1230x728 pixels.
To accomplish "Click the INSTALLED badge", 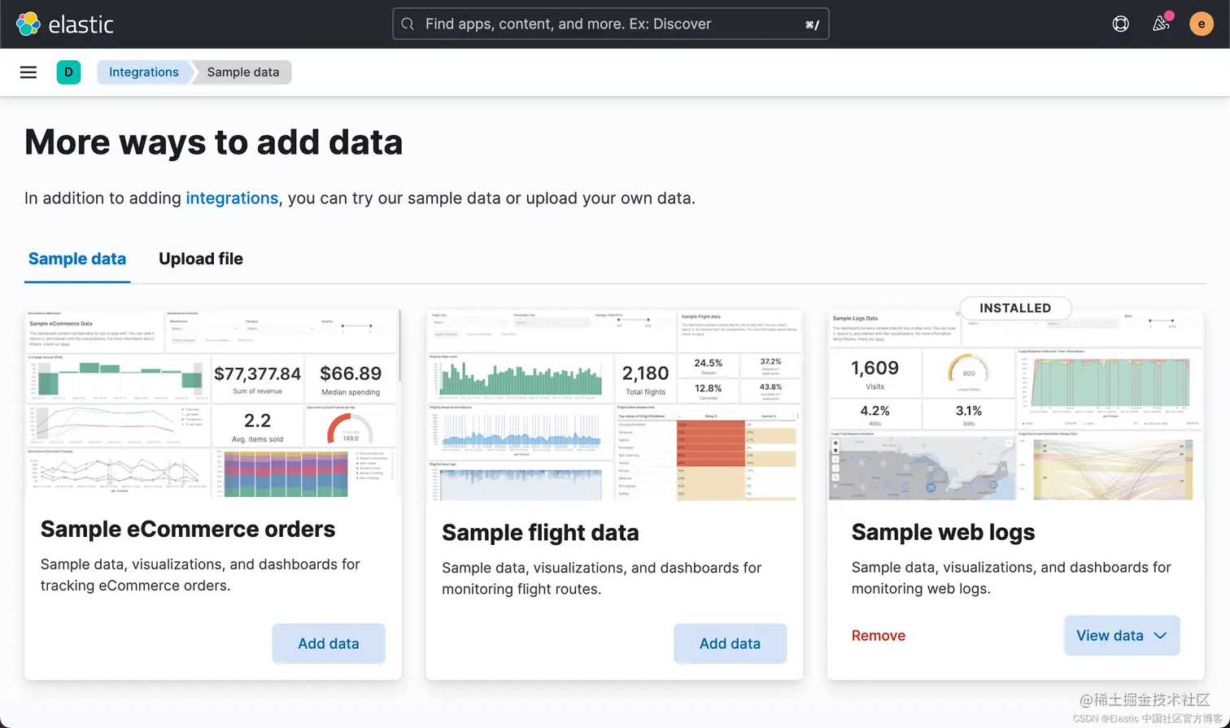I will [1015, 308].
